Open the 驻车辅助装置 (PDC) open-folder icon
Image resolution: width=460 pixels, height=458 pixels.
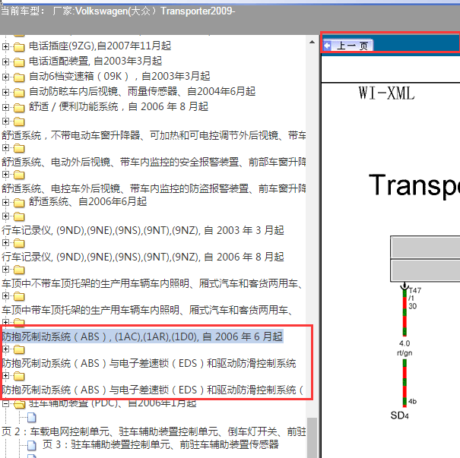point(19,404)
